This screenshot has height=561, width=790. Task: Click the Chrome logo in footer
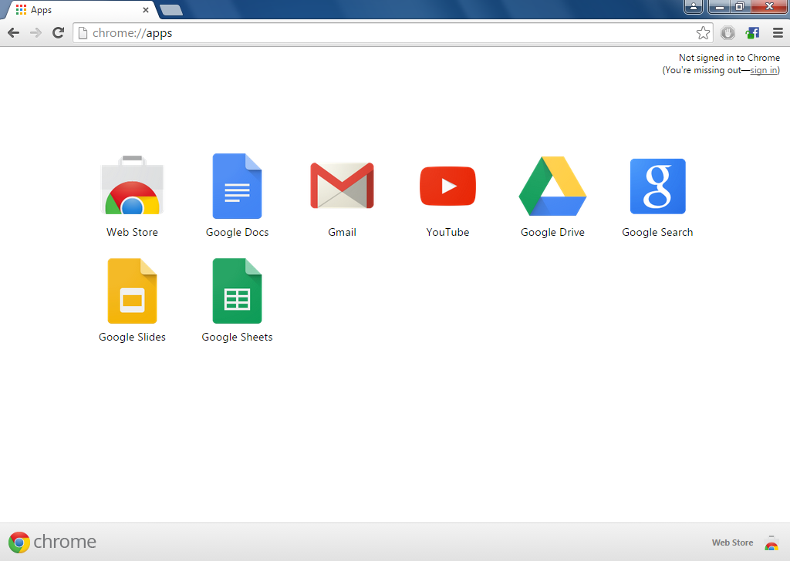click(x=19, y=543)
